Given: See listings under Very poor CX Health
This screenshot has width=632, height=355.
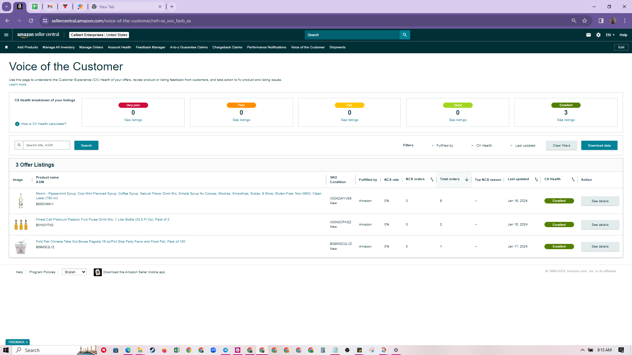Looking at the screenshot, I should [x=133, y=120].
